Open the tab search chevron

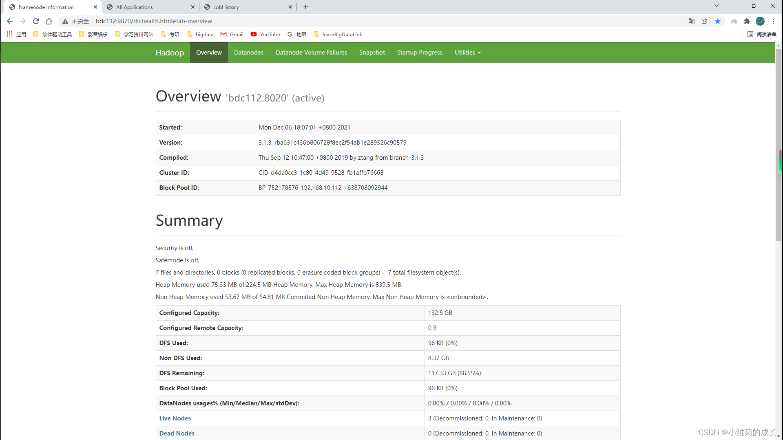pyautogui.click(x=717, y=6)
